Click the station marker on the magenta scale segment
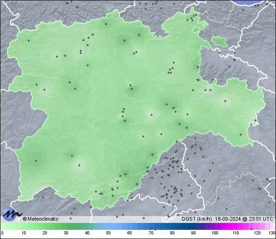This screenshot has height=239, width=276. tap(251, 229)
